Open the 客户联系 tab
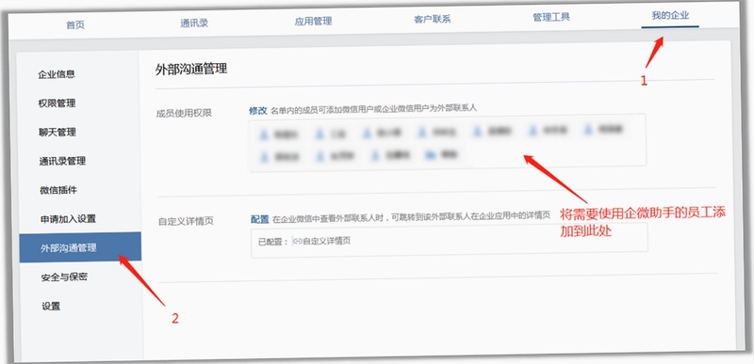The height and width of the screenshot is (364, 754). coord(433,19)
